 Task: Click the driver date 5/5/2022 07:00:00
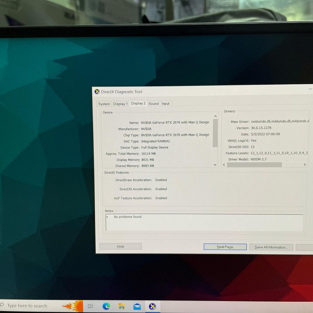pyautogui.click(x=265, y=134)
